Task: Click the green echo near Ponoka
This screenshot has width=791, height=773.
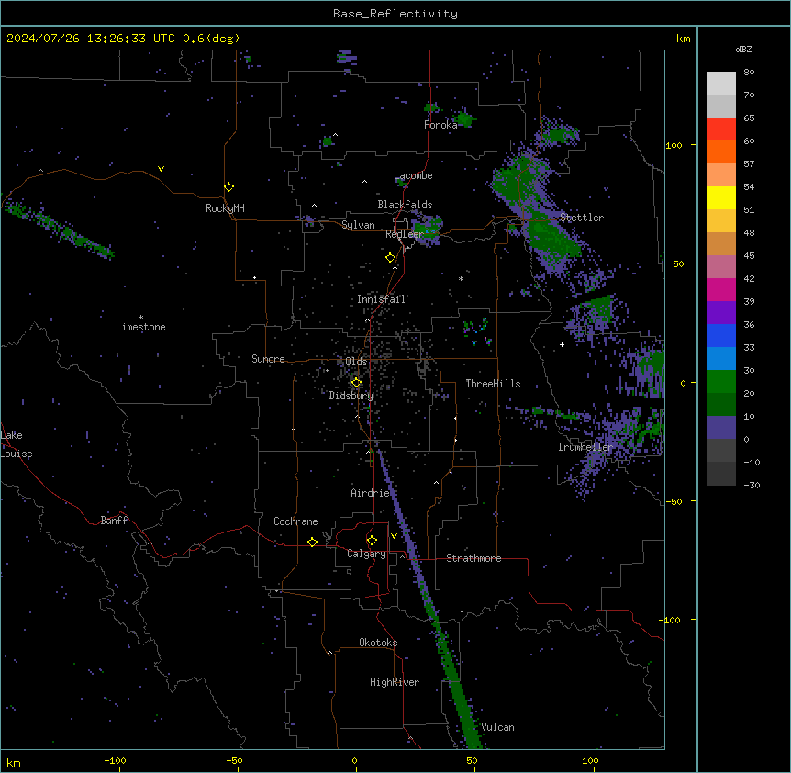Action: pos(464,119)
